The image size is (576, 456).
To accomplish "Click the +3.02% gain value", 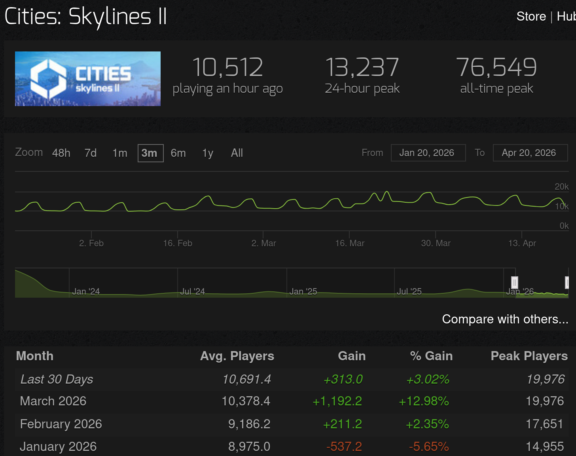I will coord(428,379).
